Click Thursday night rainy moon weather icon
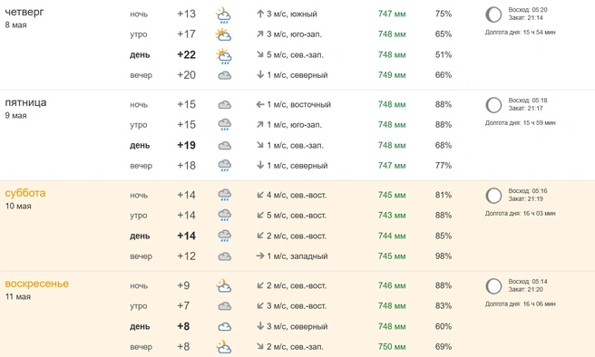595x357 pixels. [x=223, y=14]
